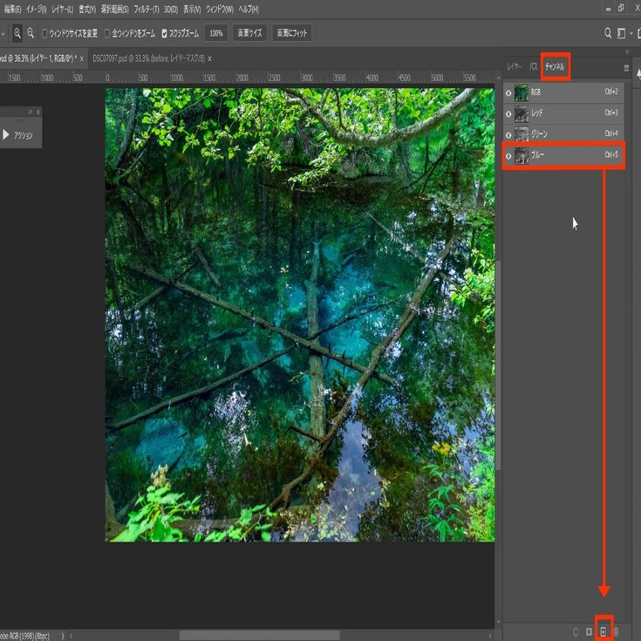641x641 pixels.
Task: Open status bar info arrow near Adobe RGB
Action: (63, 636)
